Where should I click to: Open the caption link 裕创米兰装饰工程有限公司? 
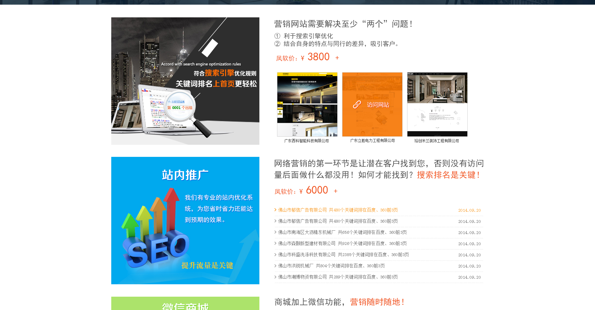click(x=437, y=141)
